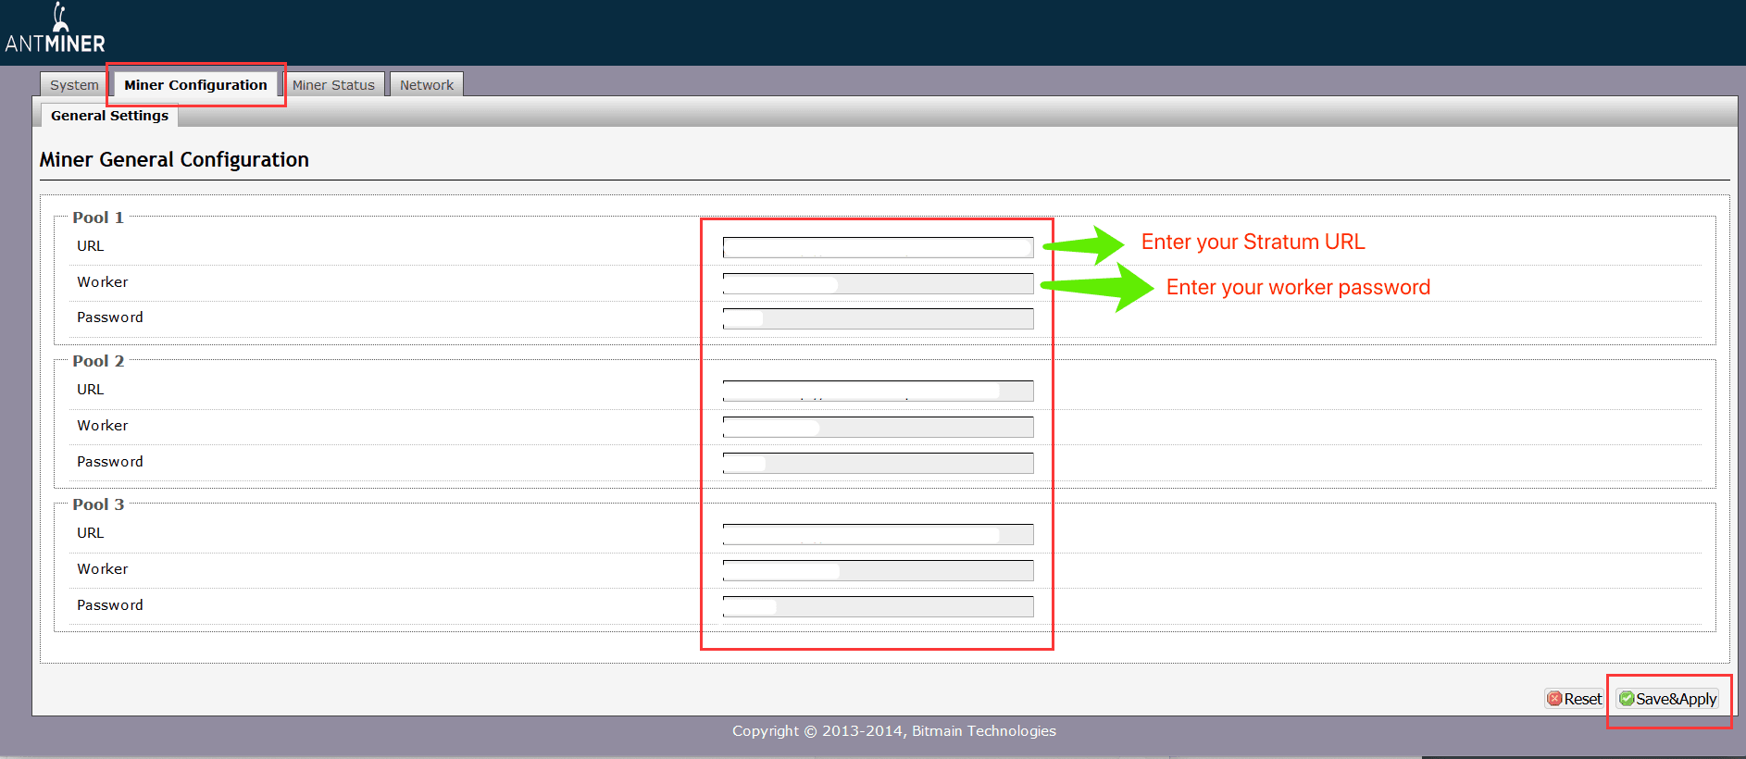Open the System tab
Screen dimensions: 1746x759
(74, 85)
